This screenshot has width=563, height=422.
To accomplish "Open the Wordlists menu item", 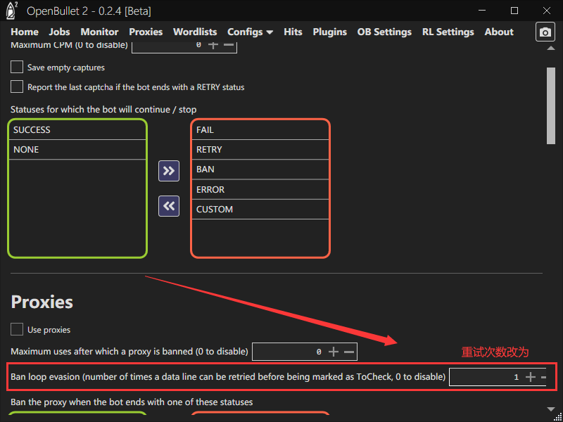I will (195, 32).
